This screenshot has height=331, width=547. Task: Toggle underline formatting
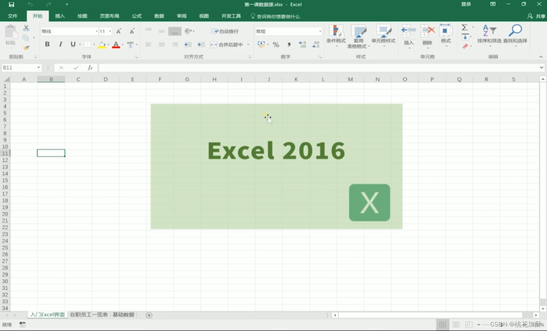pos(73,44)
